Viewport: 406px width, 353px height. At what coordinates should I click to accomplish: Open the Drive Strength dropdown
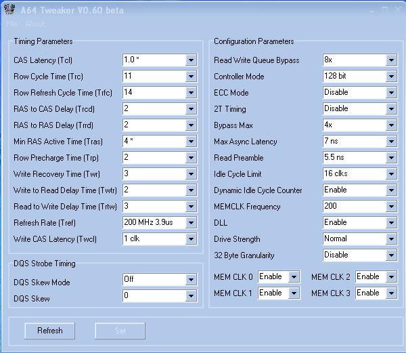(391, 239)
